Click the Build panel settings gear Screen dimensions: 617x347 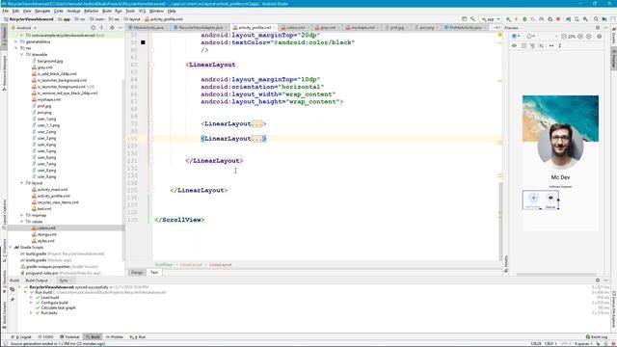pyautogui.click(x=598, y=280)
